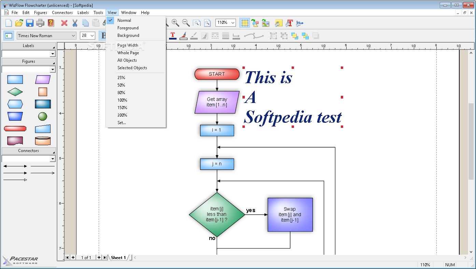
Task: Open the font size 28 dropdown
Action: [92, 35]
